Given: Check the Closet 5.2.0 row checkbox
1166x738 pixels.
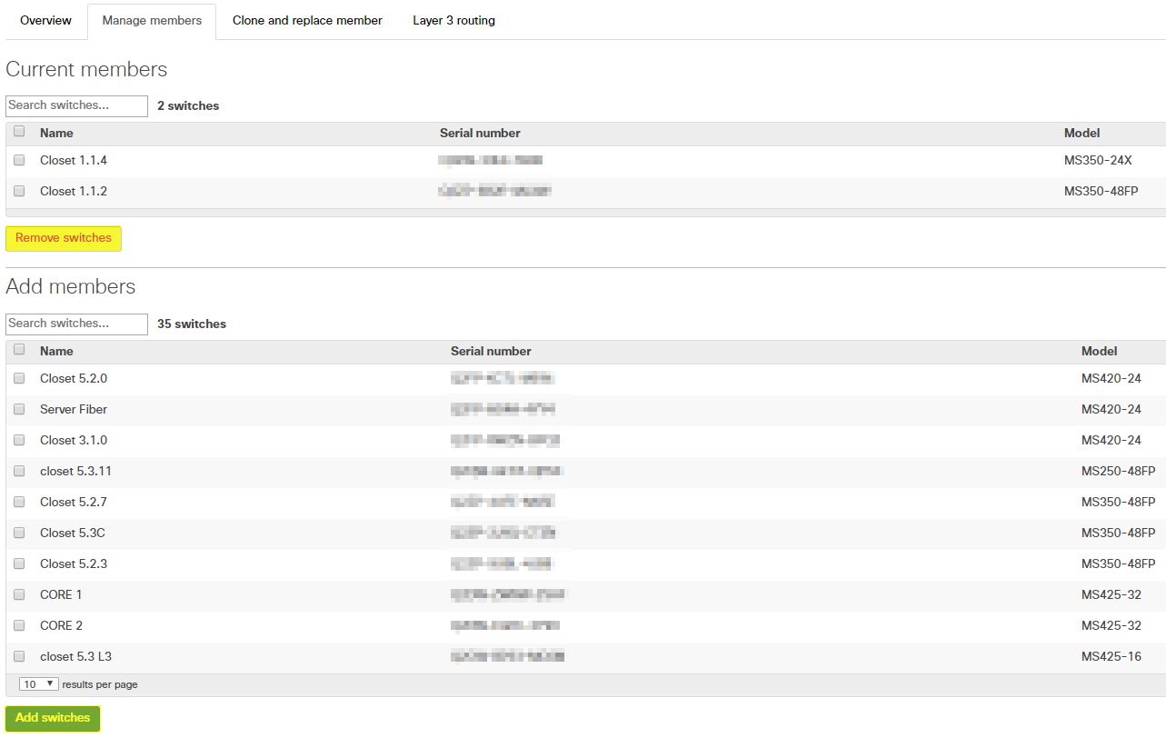Looking at the screenshot, I should (x=19, y=378).
